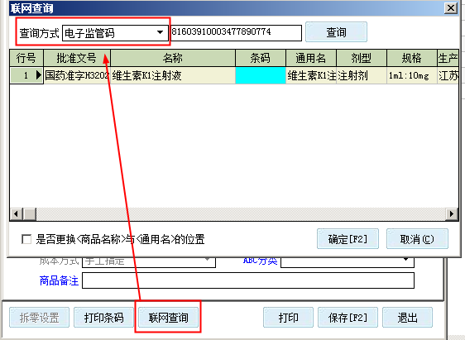The width and height of the screenshot is (465, 340).
Task: Close the 联网查询 dialog
Action: tap(450, 7)
